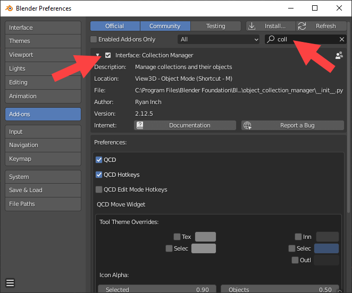Toggle the Outl override checkbox
The height and width of the screenshot is (293, 352).
pos(295,260)
